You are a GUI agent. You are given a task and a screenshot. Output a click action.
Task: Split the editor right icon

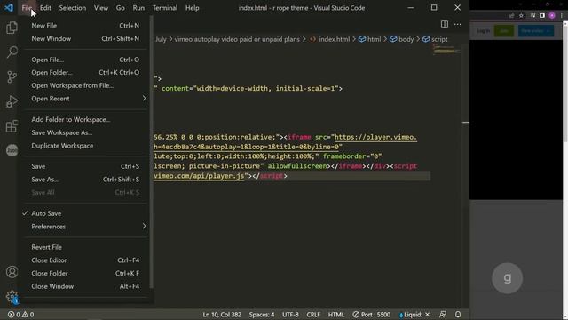(444, 24)
